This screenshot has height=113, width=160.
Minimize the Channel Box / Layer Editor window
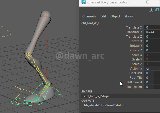[x=135, y=2]
